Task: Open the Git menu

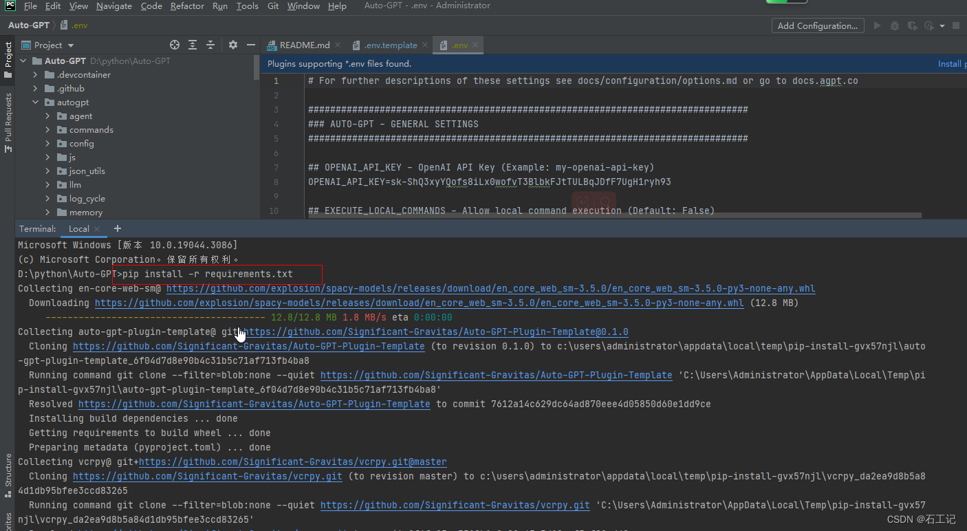Action: click(x=273, y=6)
